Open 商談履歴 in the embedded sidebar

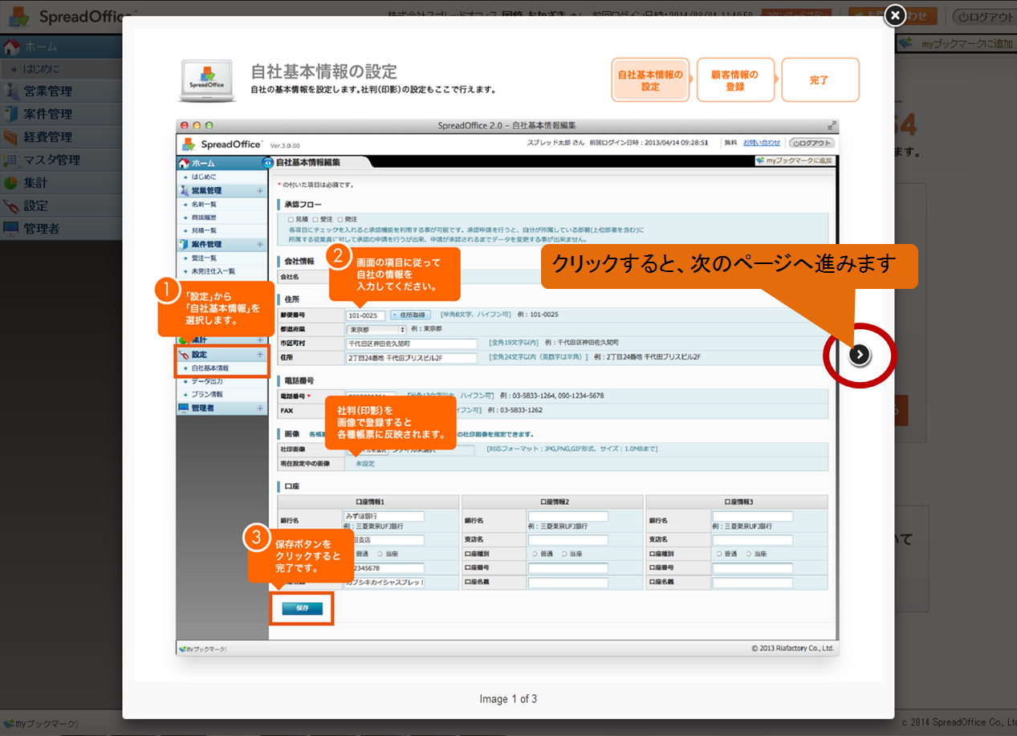[204, 218]
